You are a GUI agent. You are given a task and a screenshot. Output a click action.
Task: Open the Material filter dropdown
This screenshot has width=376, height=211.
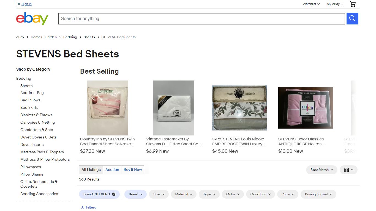pos(184,194)
